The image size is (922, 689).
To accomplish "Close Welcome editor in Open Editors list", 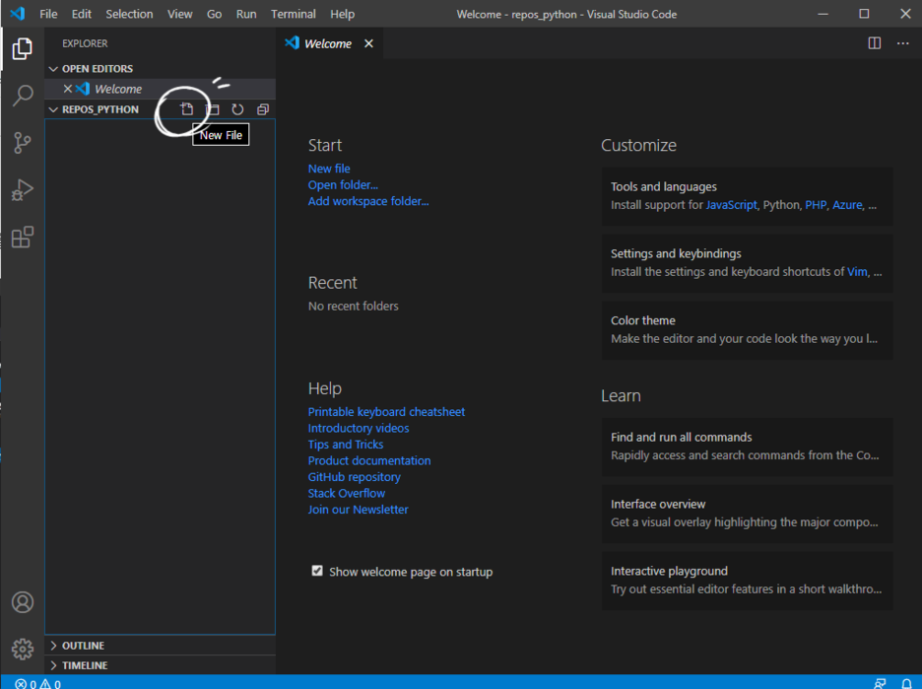I will pos(68,89).
